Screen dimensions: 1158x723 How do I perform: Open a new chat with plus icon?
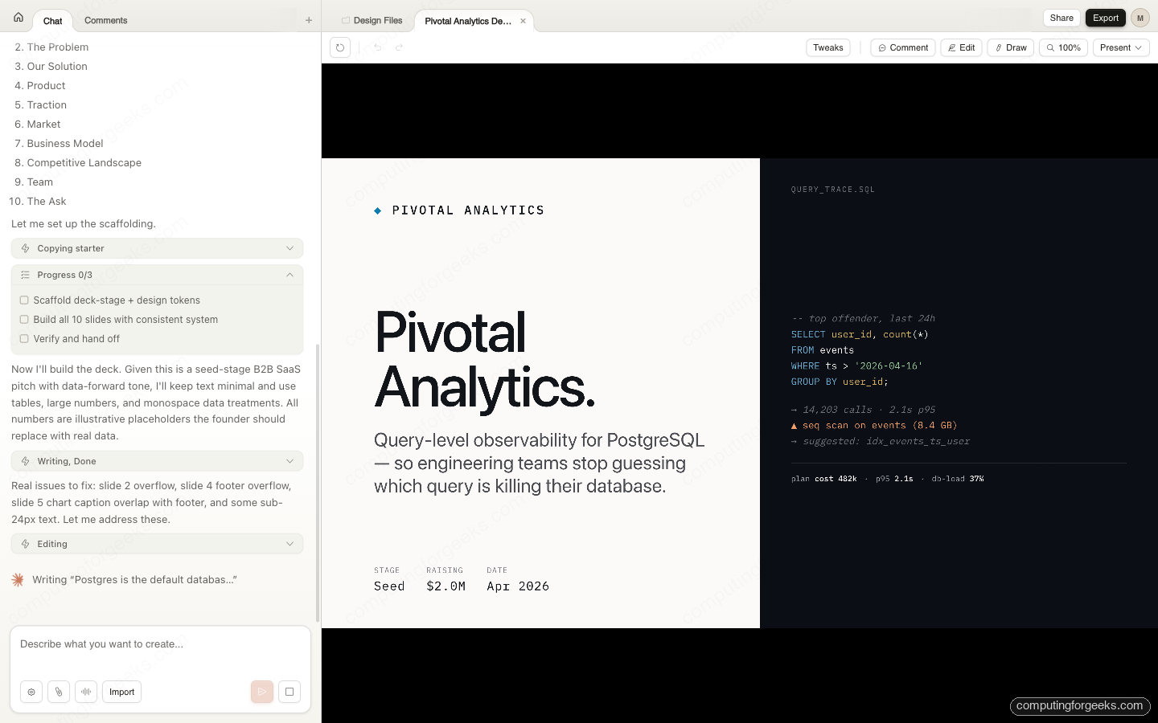pos(309,20)
